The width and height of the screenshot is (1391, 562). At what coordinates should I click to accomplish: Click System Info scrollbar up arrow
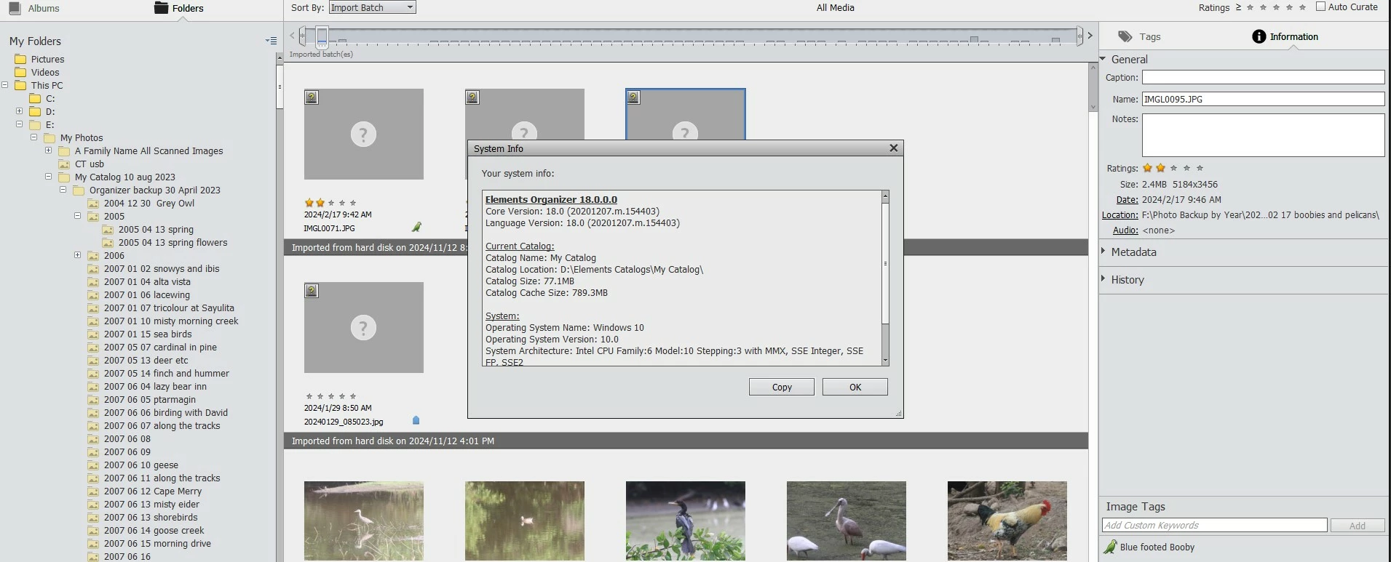click(885, 196)
